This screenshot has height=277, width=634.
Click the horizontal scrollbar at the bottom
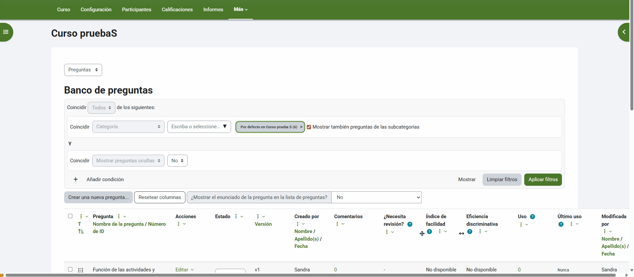311,275
